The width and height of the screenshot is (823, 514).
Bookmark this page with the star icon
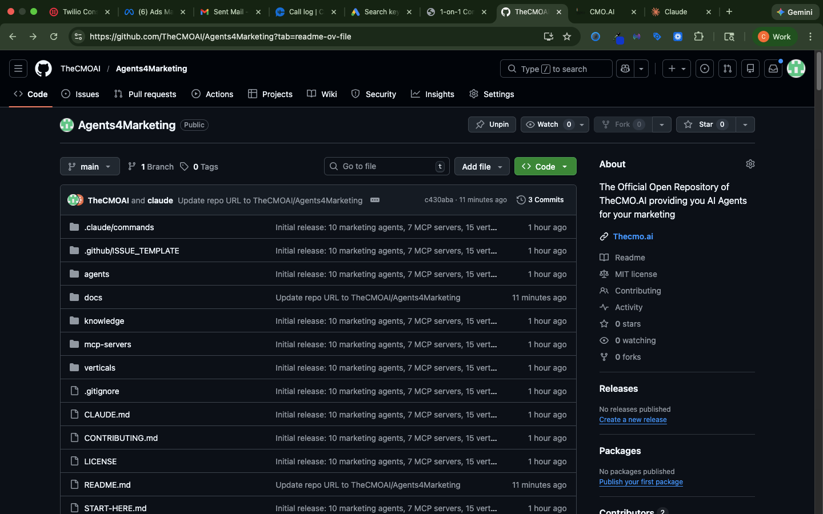coord(567,37)
